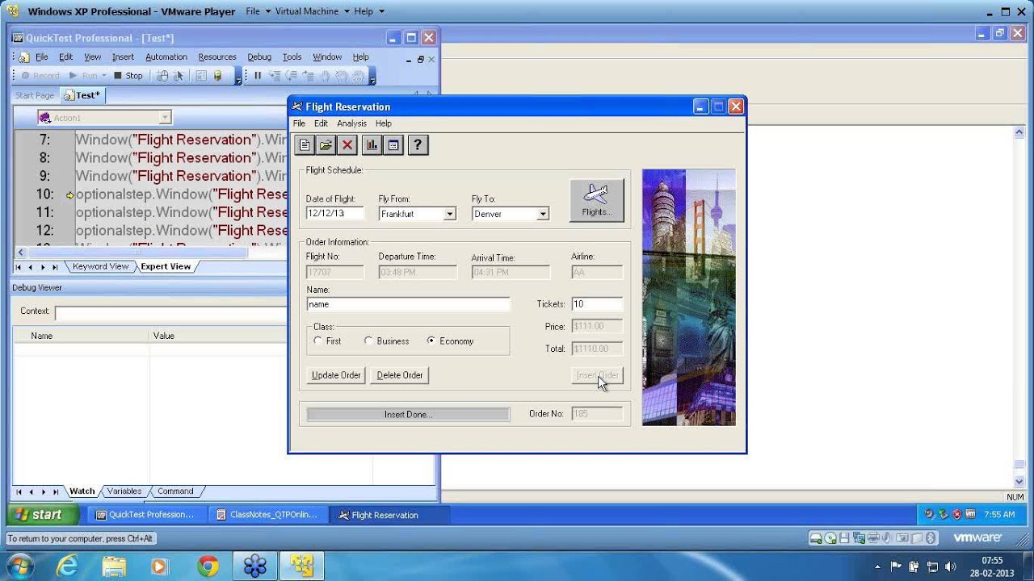The image size is (1034, 581).
Task: Click the Pause icon in QuickTest debug toolbar
Action: coord(258,76)
